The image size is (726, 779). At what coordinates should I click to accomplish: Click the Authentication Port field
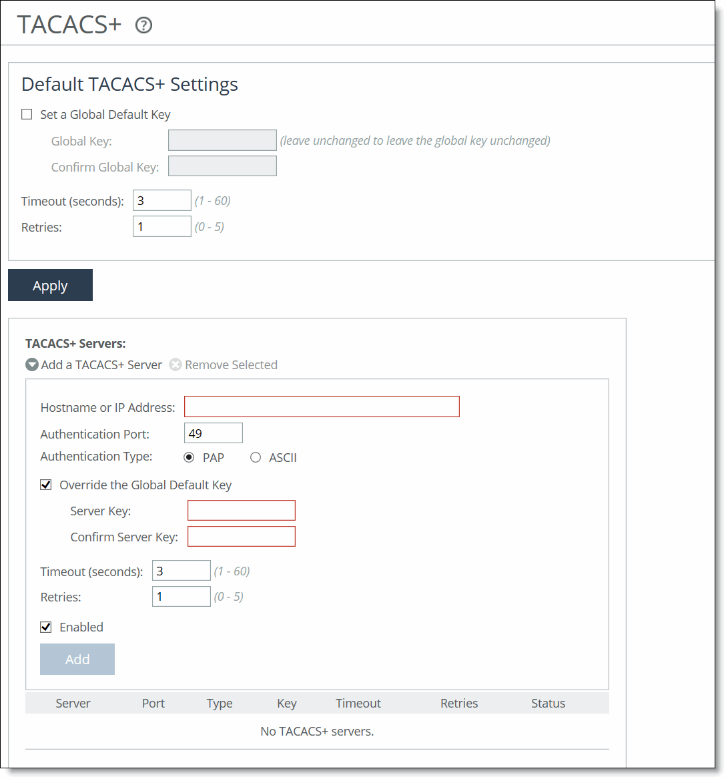(x=213, y=433)
